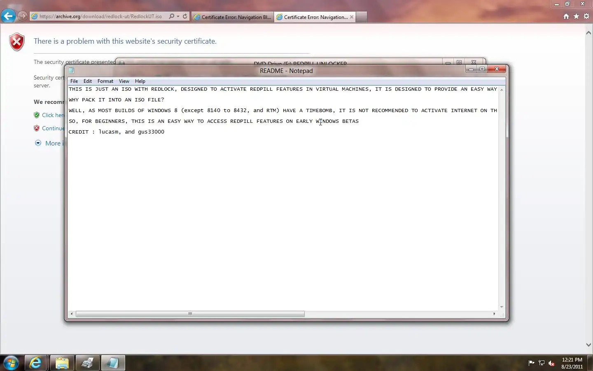Open the Windows Start orb
The height and width of the screenshot is (371, 593).
tap(11, 363)
